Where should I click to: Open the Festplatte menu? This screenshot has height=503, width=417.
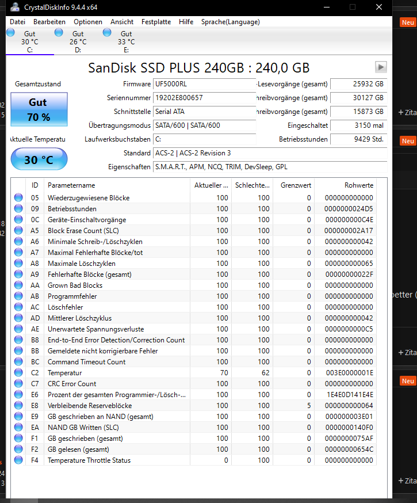pyautogui.click(x=156, y=22)
